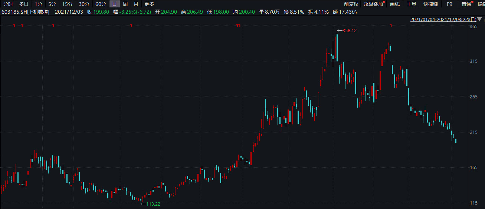Click the closing price 199.80

(x=102, y=12)
